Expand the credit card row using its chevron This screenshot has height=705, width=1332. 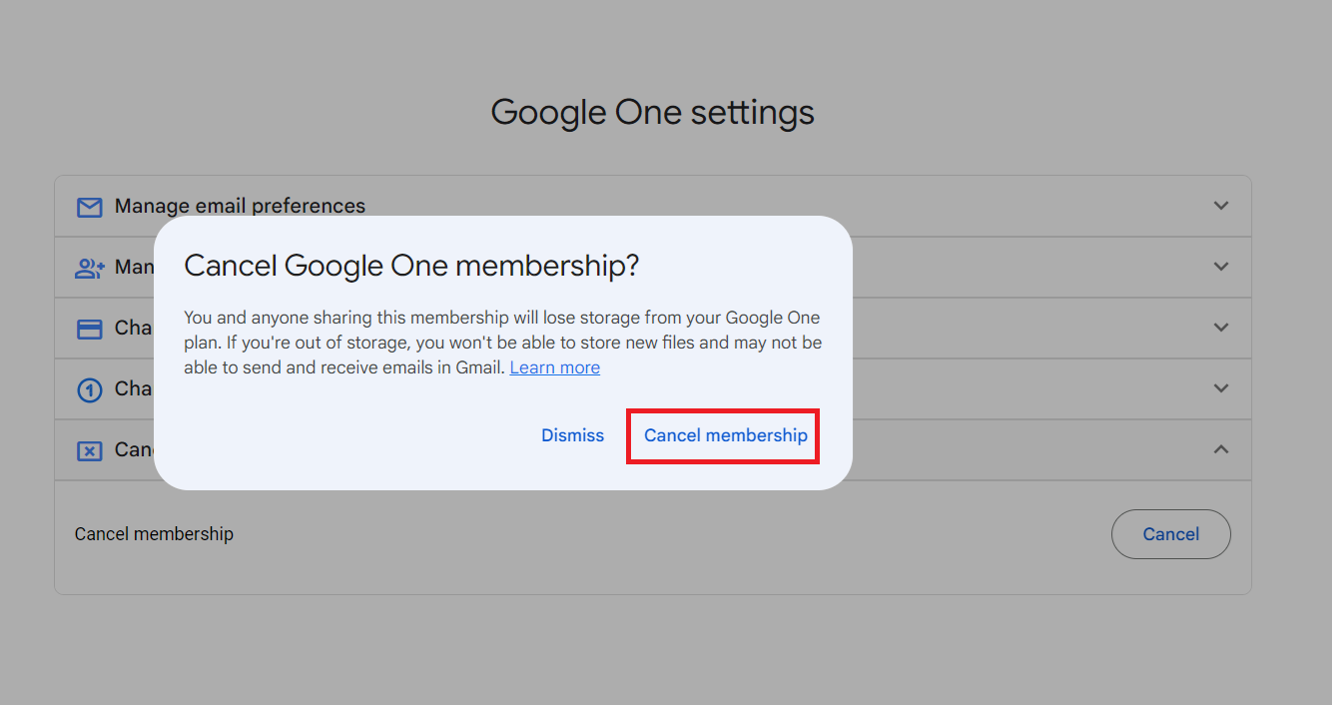pyautogui.click(x=1220, y=328)
